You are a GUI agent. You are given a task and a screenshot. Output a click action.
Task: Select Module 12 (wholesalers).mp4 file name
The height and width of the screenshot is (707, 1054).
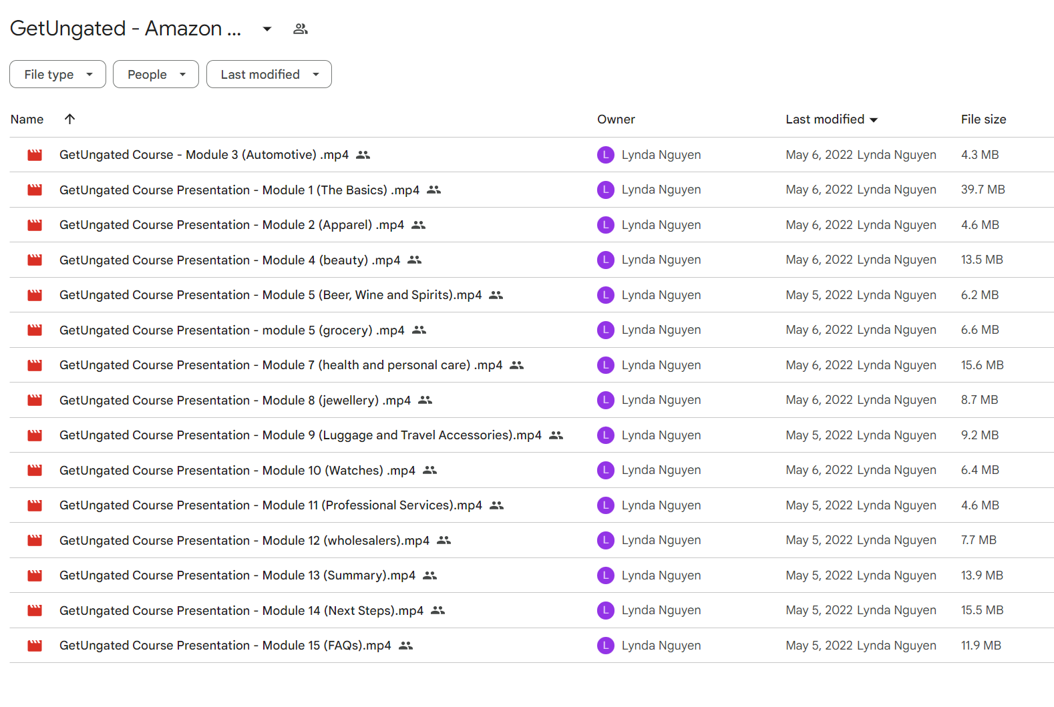click(244, 540)
